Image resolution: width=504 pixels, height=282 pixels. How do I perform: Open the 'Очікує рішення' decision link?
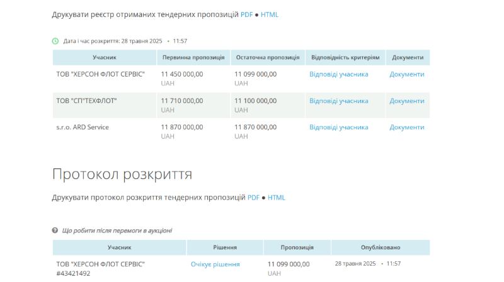[215, 264]
